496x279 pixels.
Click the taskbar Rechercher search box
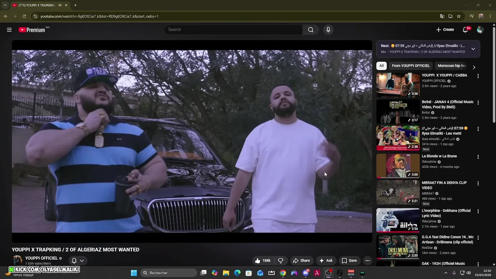tap(169, 273)
